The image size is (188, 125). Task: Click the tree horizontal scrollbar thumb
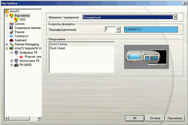pyautogui.click(x=19, y=118)
